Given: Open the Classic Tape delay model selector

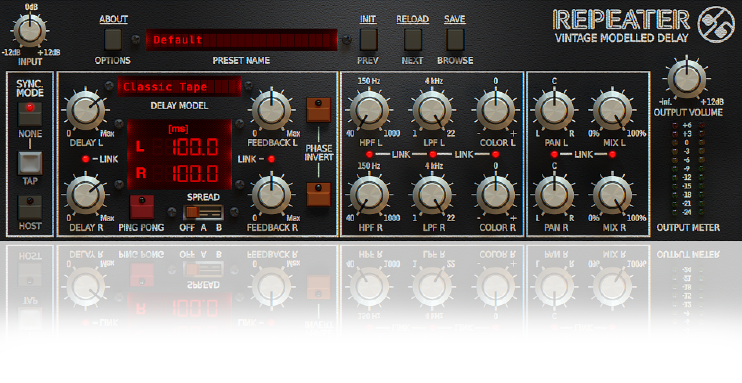Looking at the screenshot, I should tap(179, 87).
